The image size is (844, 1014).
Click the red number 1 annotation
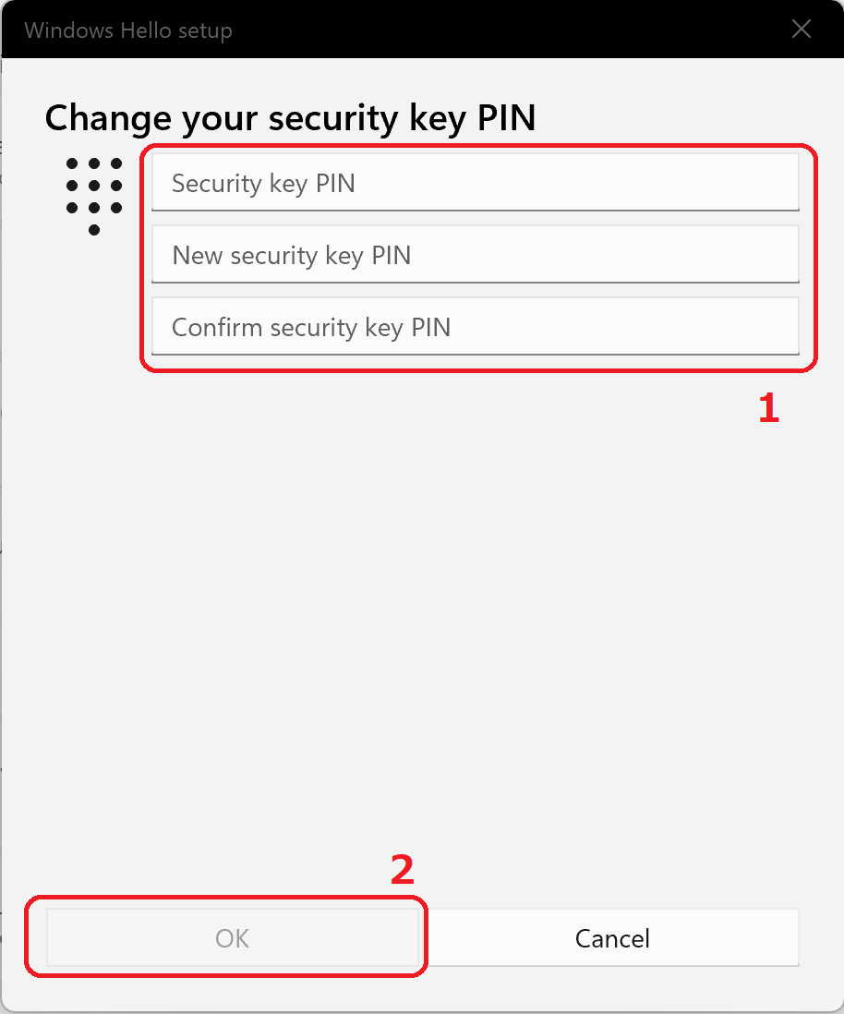(769, 409)
